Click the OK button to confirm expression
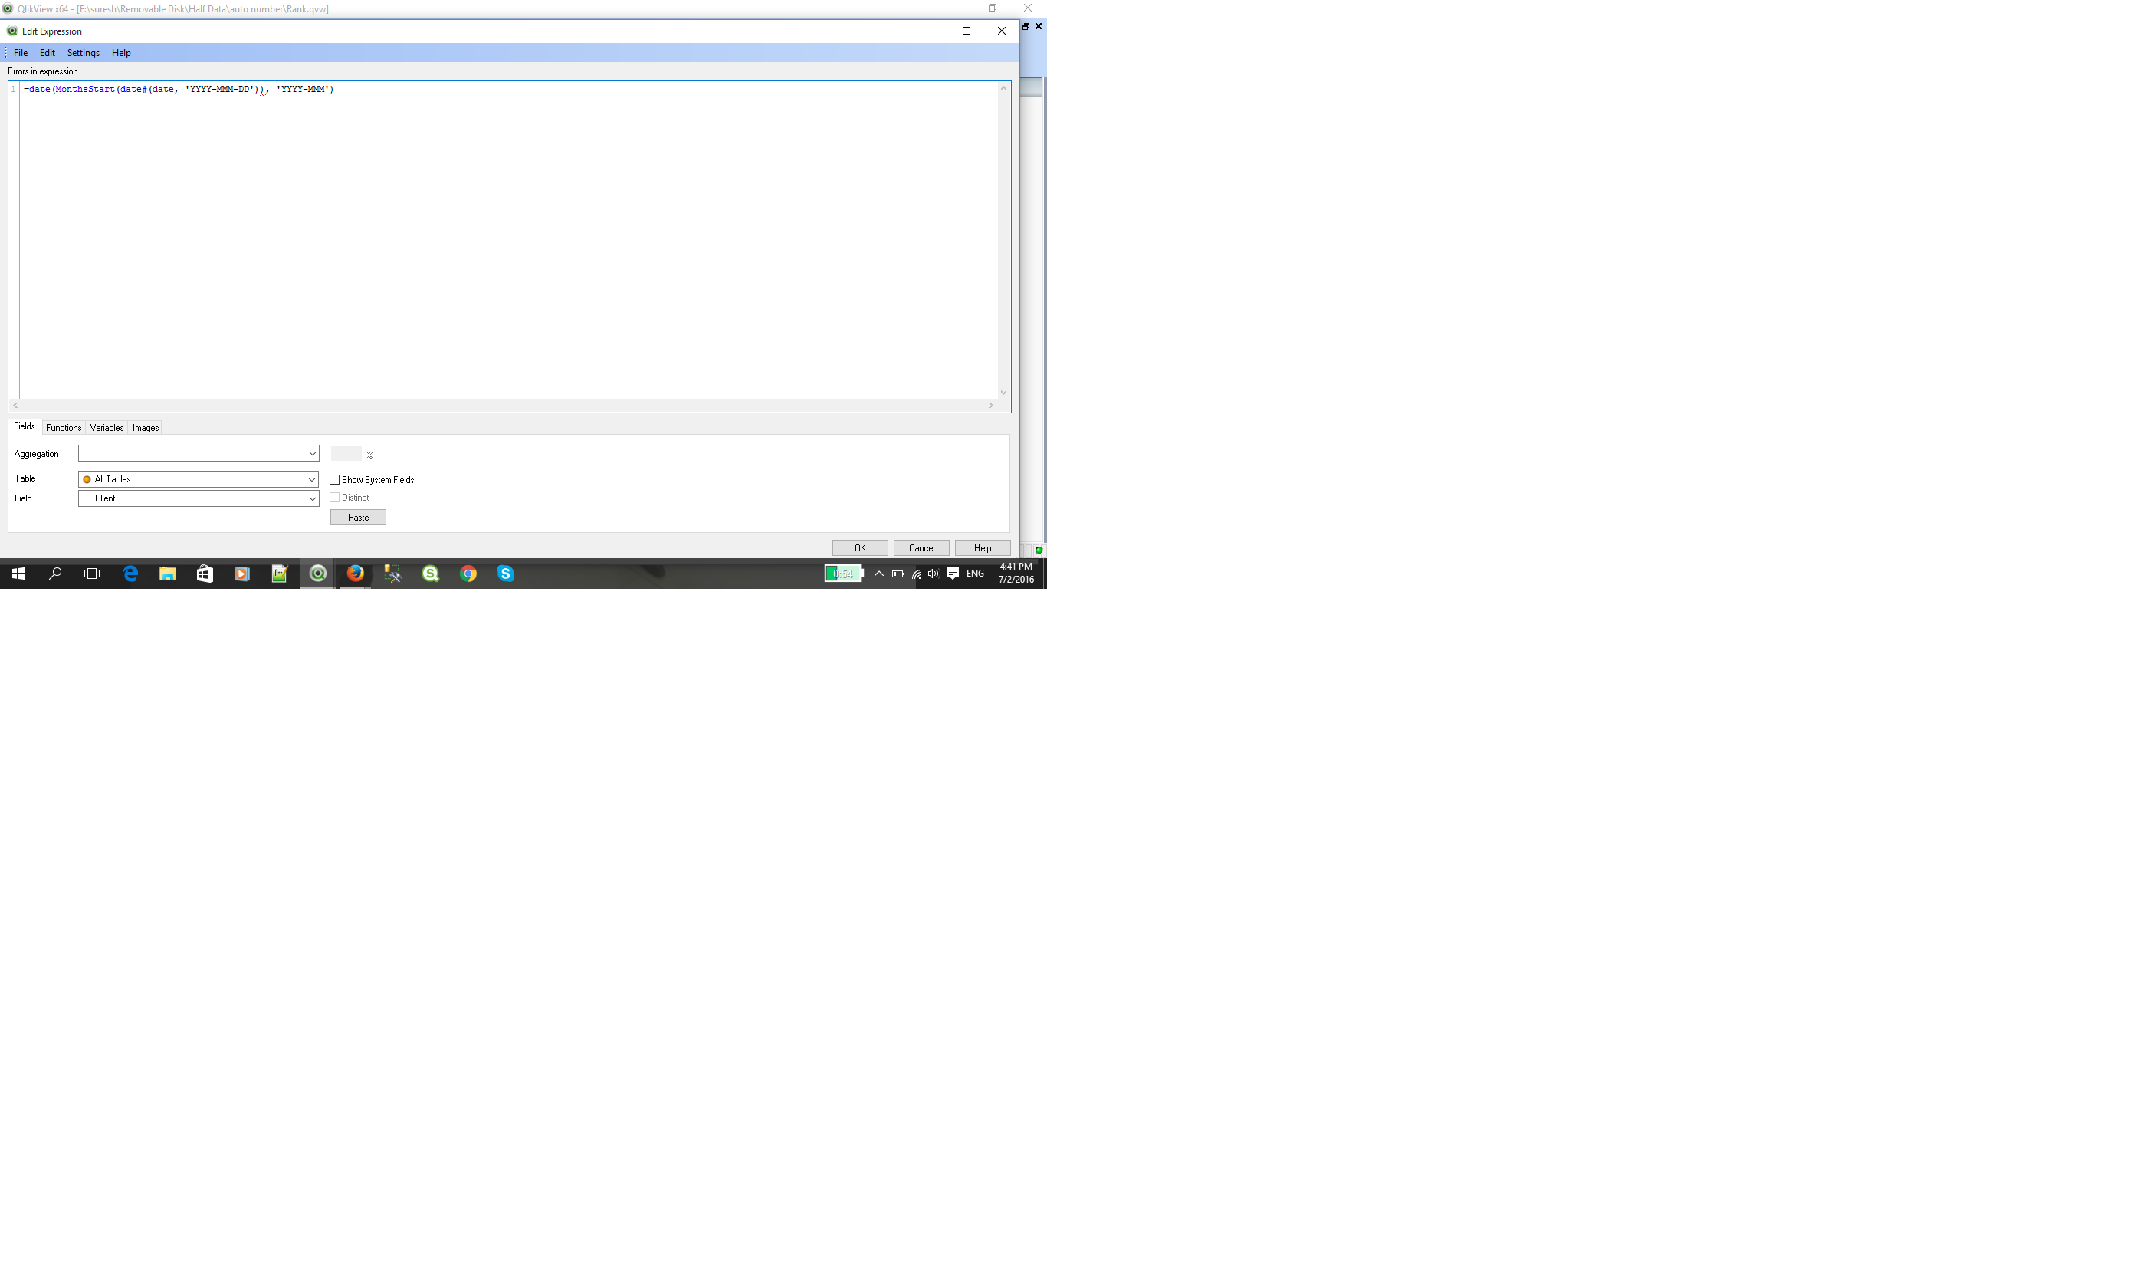Screen dimensions: 2140x1282 click(858, 548)
